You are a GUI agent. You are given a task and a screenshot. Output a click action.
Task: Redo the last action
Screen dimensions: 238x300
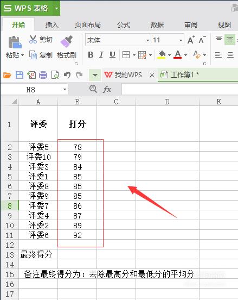tap(79, 75)
